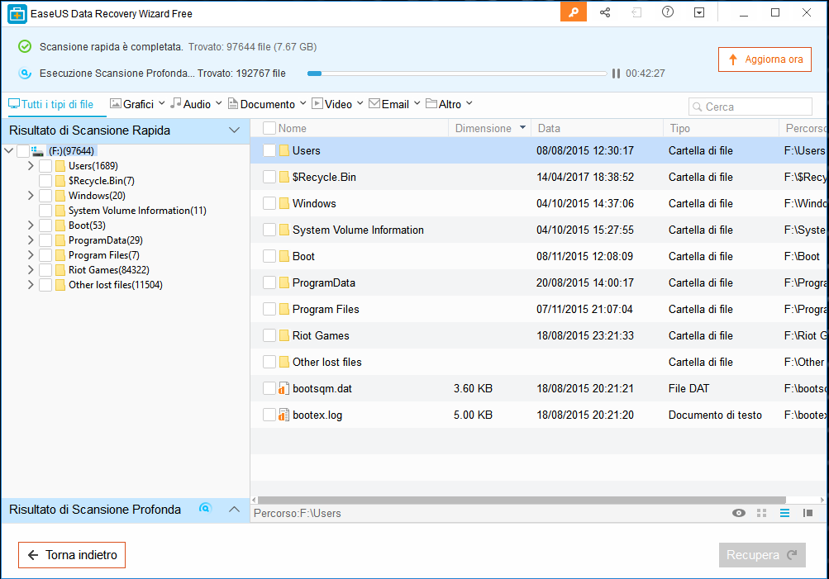Image resolution: width=829 pixels, height=579 pixels.
Task: Click the Program Files folder icon in list
Action: [284, 309]
